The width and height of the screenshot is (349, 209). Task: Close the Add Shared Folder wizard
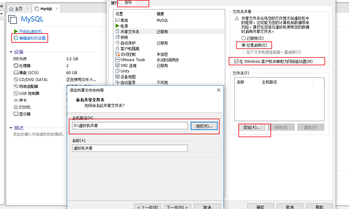coord(219,90)
